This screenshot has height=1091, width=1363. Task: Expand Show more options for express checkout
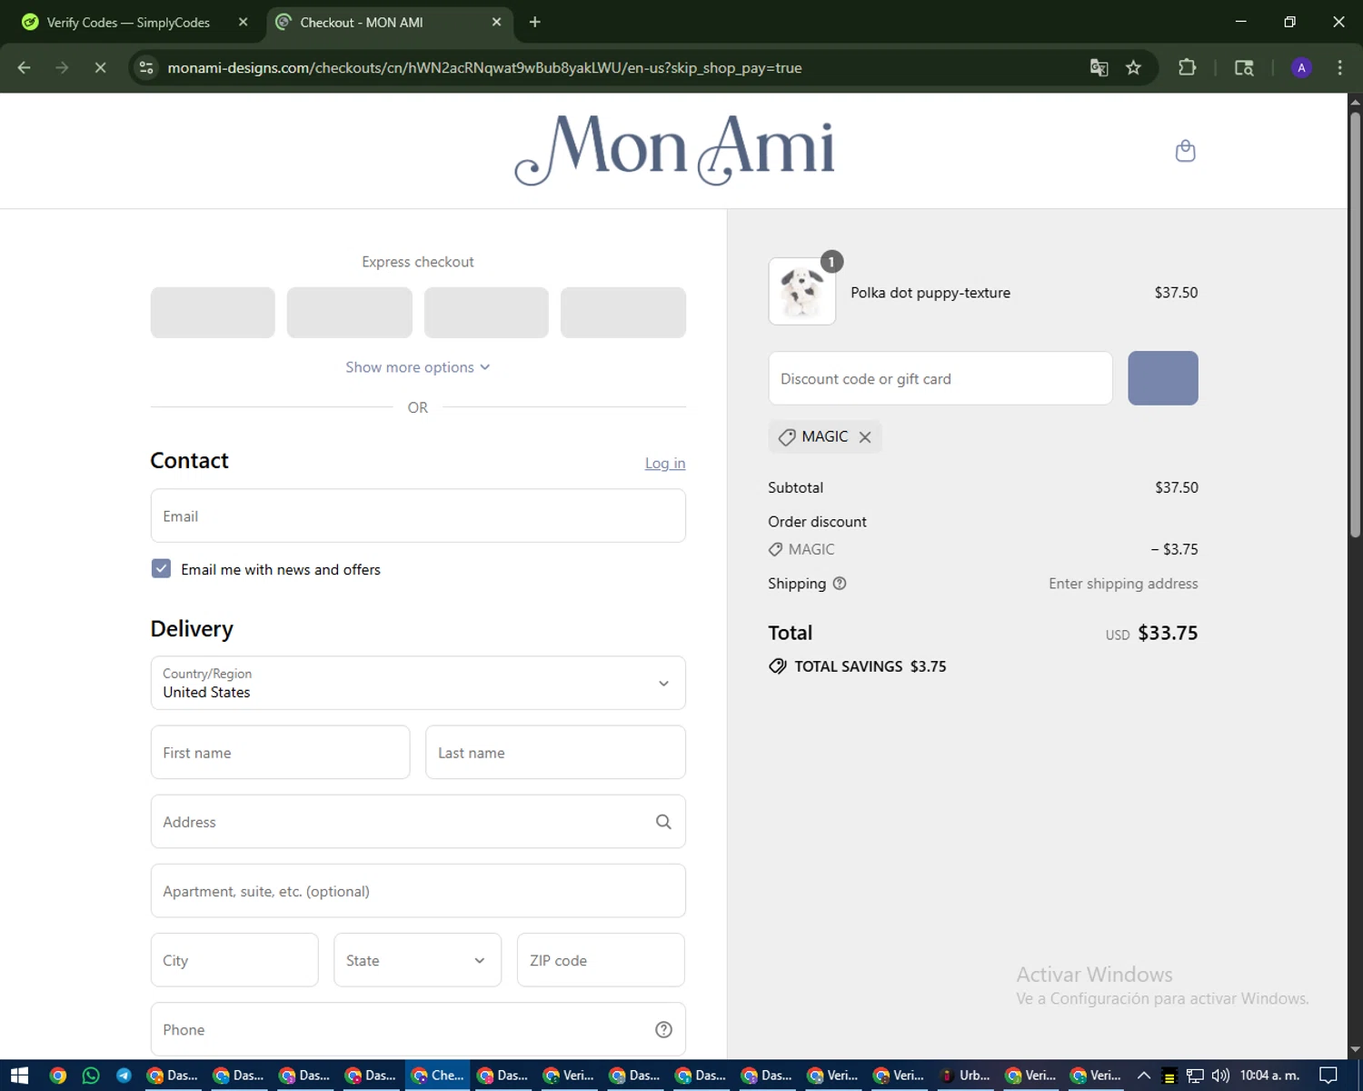click(x=417, y=367)
